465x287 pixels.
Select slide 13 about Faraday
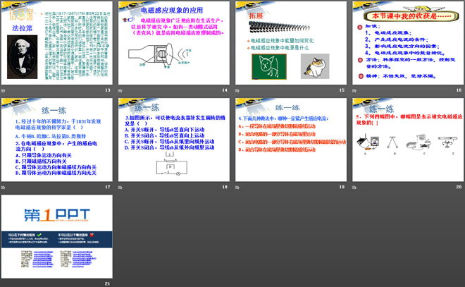coord(56,43)
